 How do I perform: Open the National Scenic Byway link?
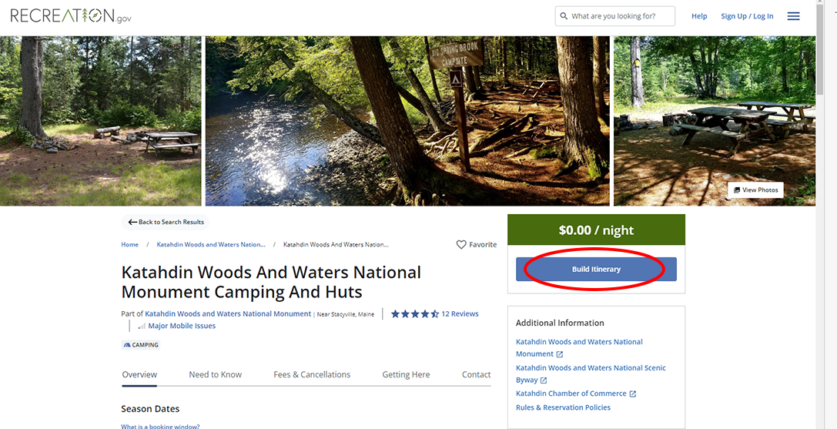coord(591,374)
